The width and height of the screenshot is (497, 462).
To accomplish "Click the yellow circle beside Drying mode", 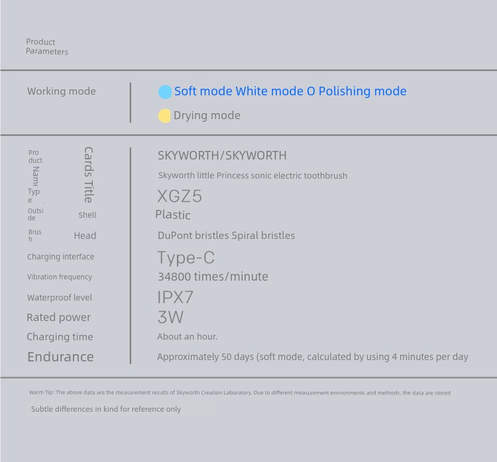I will (164, 116).
